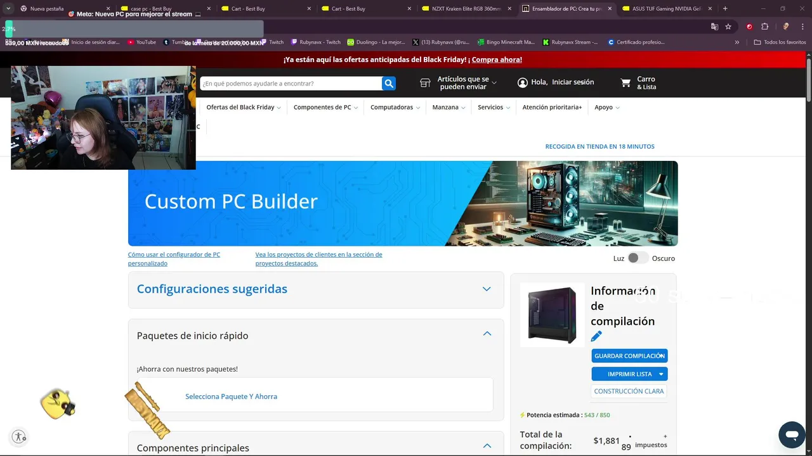Expand the Computadoras menu
This screenshot has height=456, width=812.
pos(395,108)
